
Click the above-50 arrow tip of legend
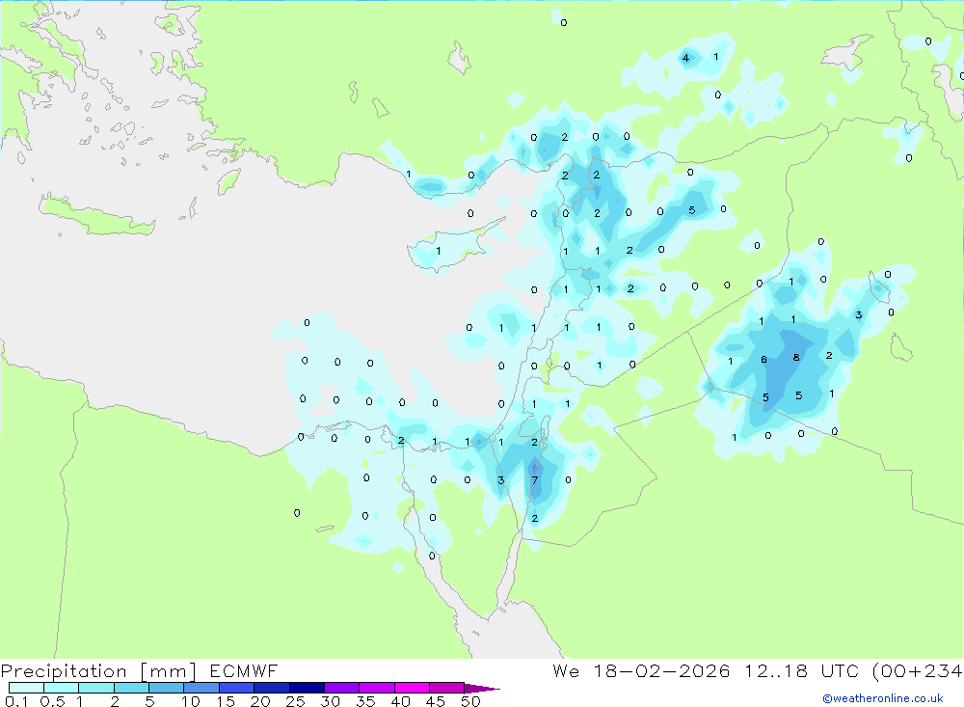[x=482, y=688]
